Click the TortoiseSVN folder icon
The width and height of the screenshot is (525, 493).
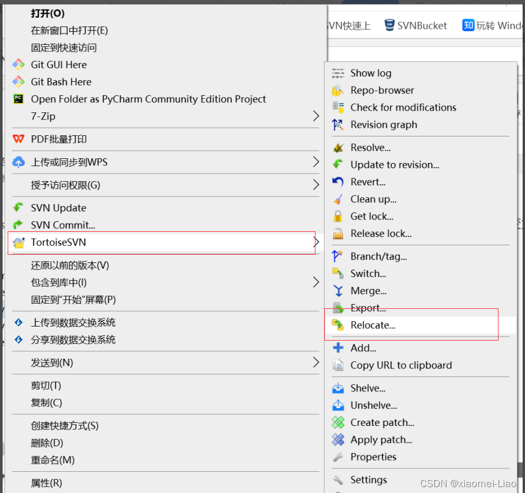18,242
